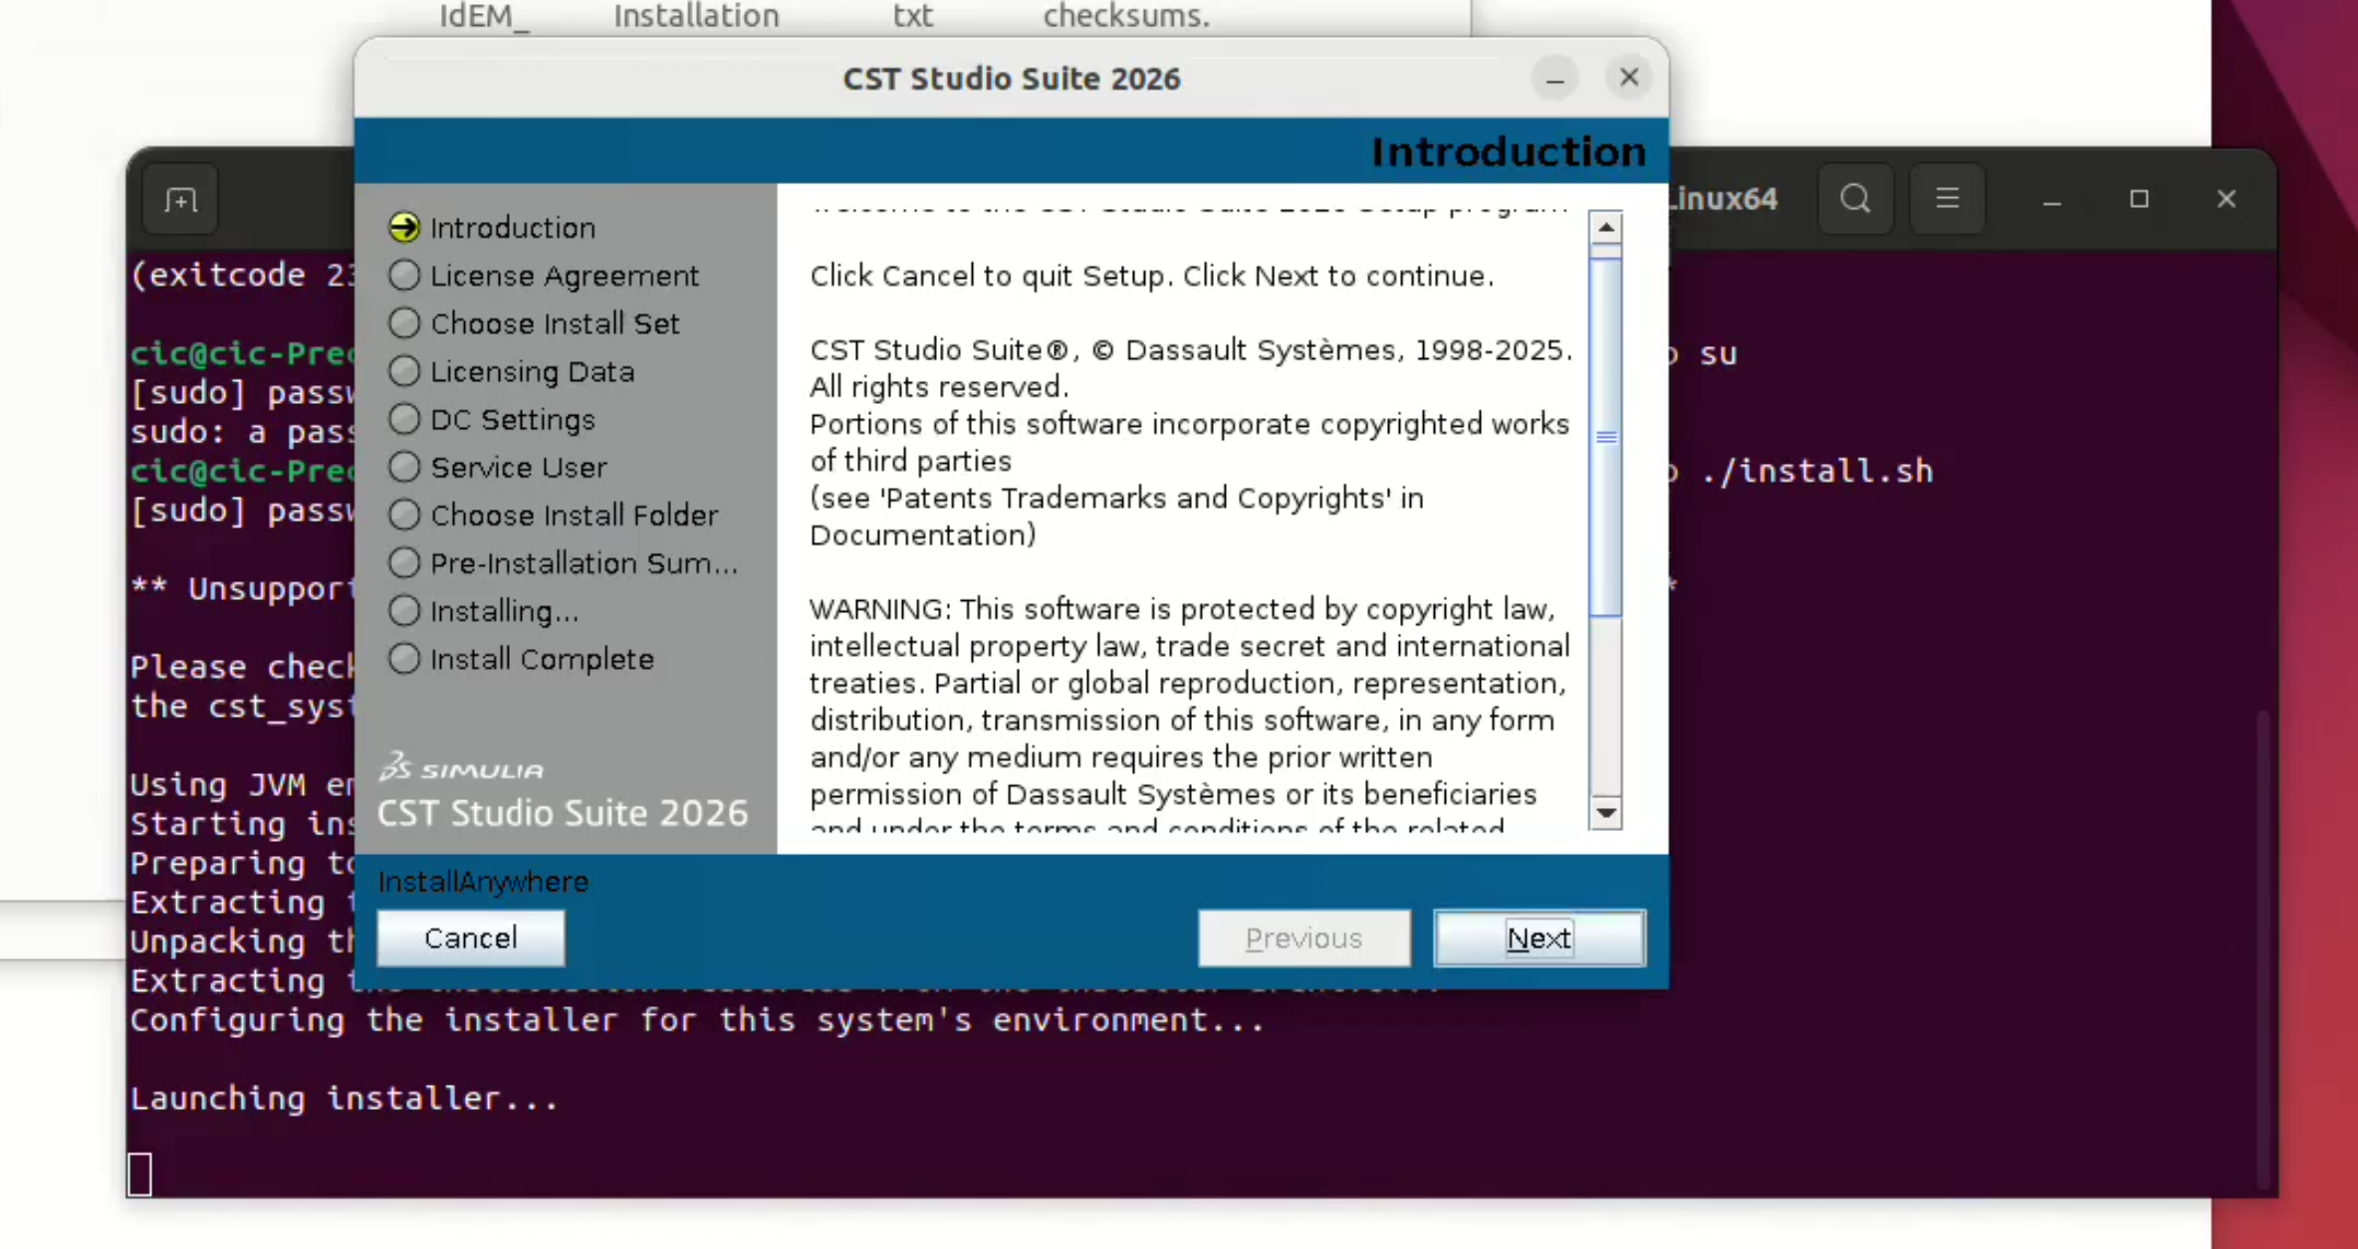This screenshot has width=2358, height=1249.
Task: Click the Cancel button in the installer
Action: pos(471,937)
